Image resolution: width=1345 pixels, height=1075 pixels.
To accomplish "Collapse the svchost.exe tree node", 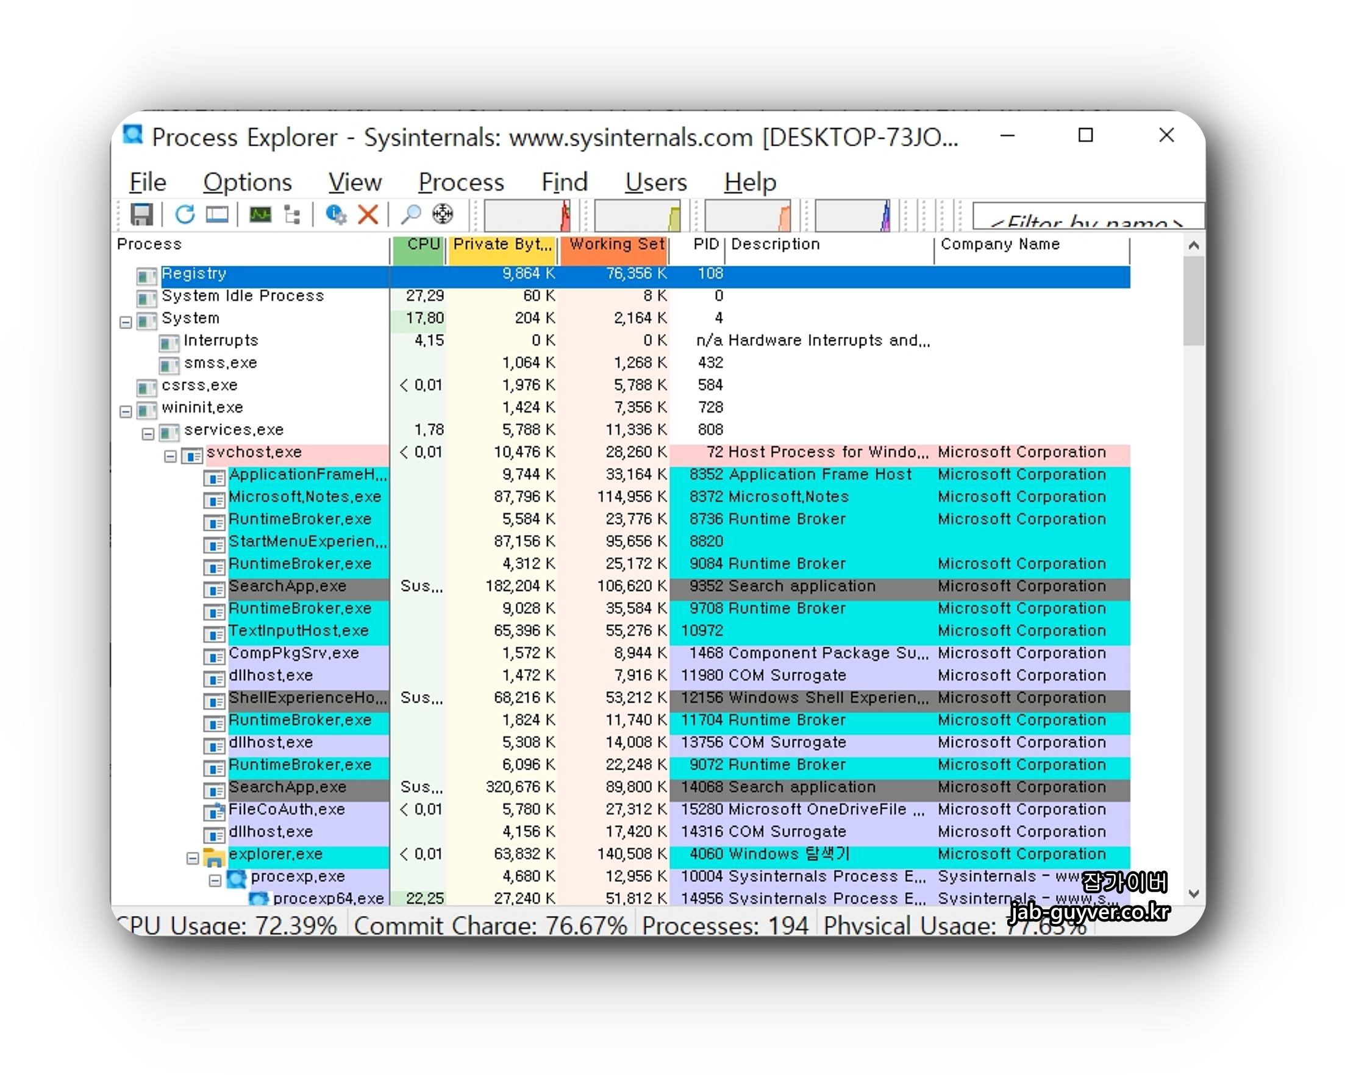I will (170, 456).
